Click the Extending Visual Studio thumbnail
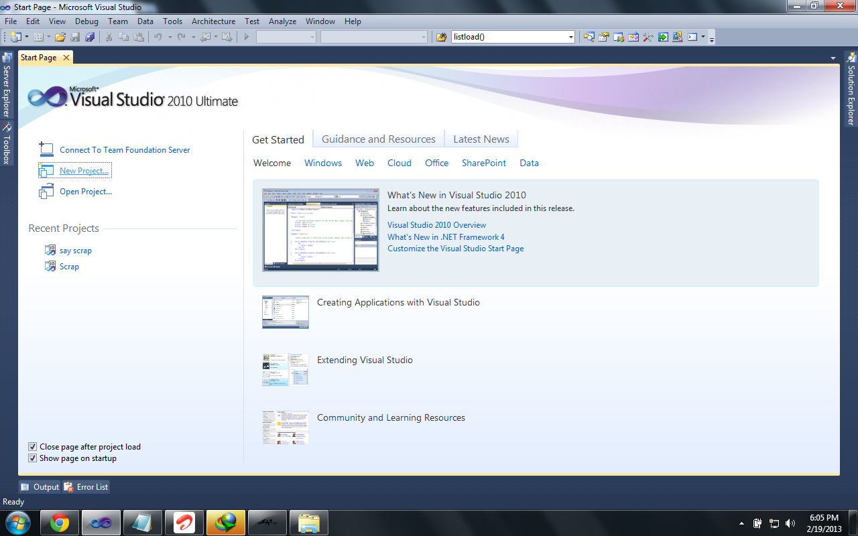The height and width of the screenshot is (536, 858). point(286,370)
